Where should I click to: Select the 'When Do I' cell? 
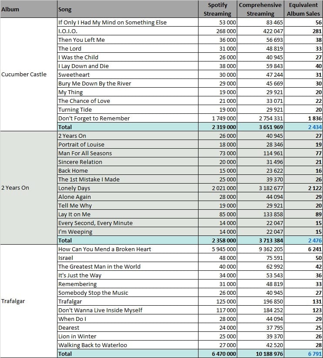[x=128, y=319]
